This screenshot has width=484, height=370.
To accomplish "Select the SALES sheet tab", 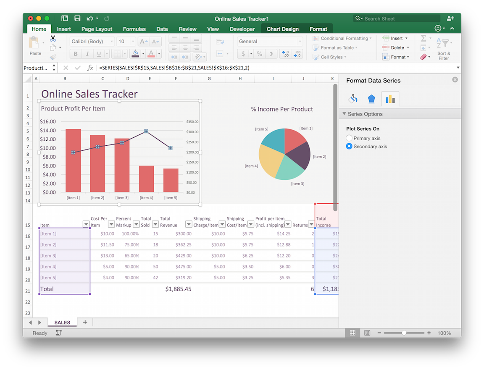I will (x=62, y=322).
